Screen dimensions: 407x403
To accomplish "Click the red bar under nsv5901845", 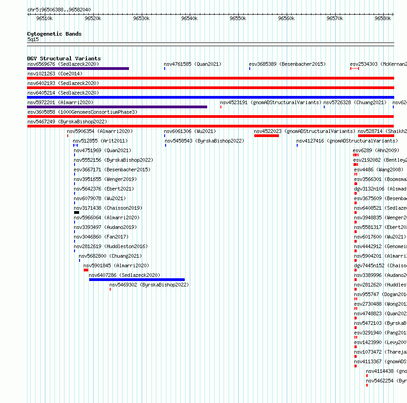I will 86,270.
